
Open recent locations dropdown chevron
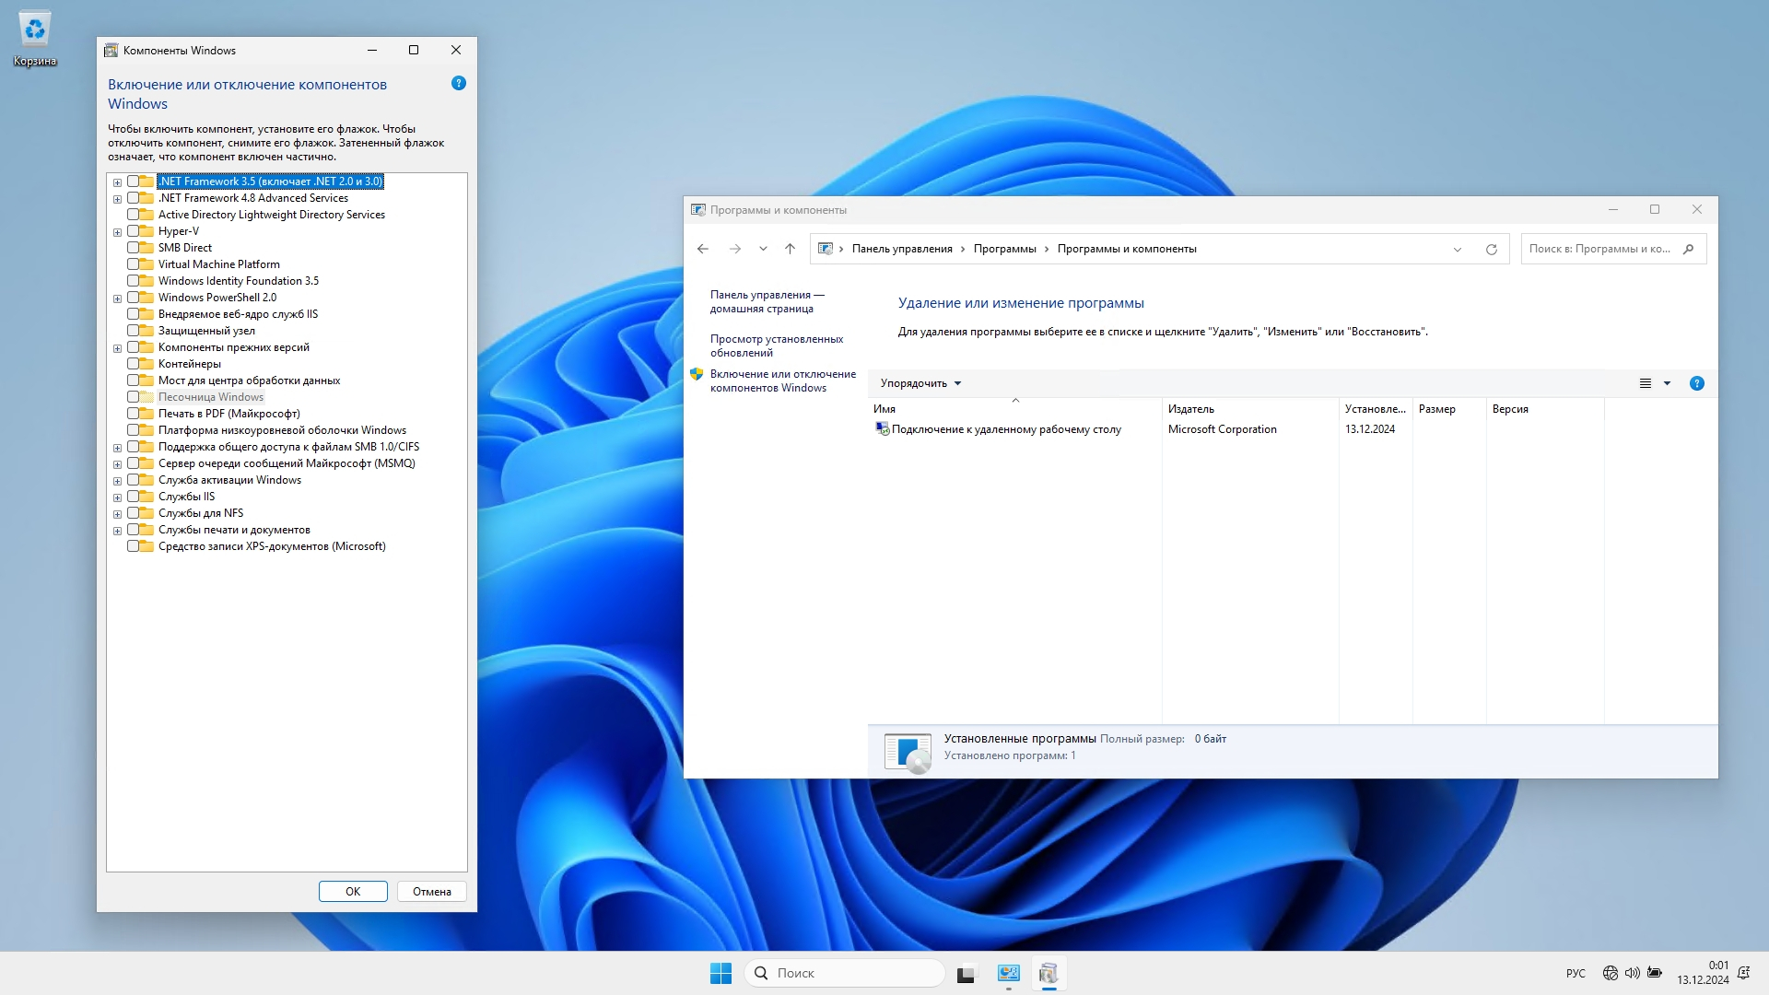pyautogui.click(x=763, y=249)
